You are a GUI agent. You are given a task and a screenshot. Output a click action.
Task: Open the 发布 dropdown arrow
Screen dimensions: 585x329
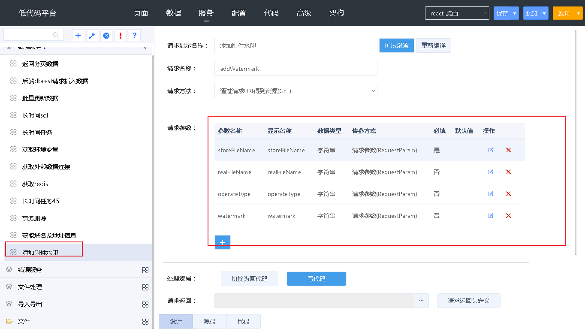coord(579,13)
